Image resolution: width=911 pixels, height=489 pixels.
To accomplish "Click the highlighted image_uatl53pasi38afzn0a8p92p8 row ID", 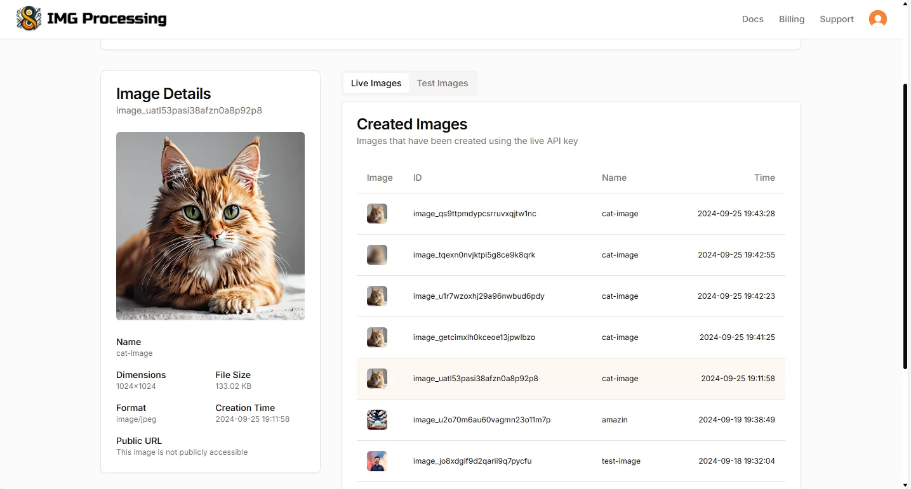I will click(475, 379).
